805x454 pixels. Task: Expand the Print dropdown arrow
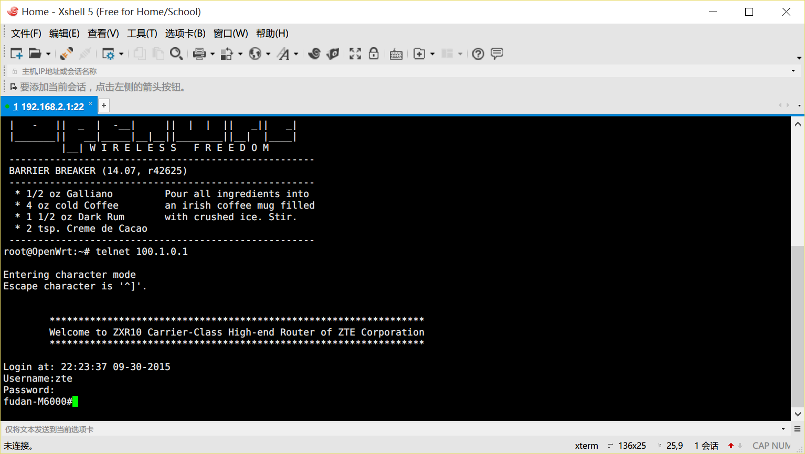pos(213,54)
